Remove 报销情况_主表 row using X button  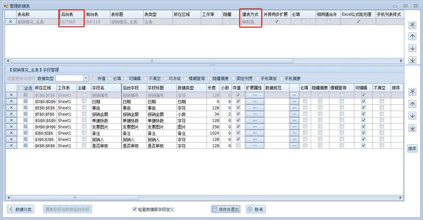click(11, 22)
